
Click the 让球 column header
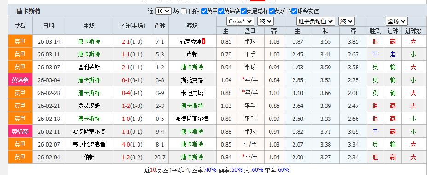pyautogui.click(x=392, y=31)
